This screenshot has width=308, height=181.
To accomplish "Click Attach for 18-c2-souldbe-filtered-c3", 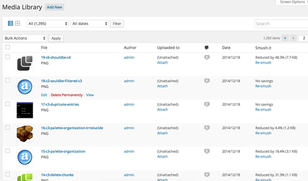I will pyautogui.click(x=162, y=86).
